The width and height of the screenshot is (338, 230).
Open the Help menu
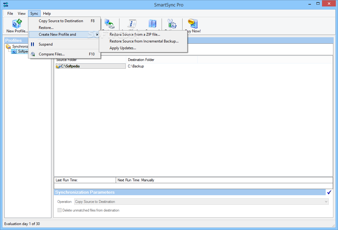(47, 13)
